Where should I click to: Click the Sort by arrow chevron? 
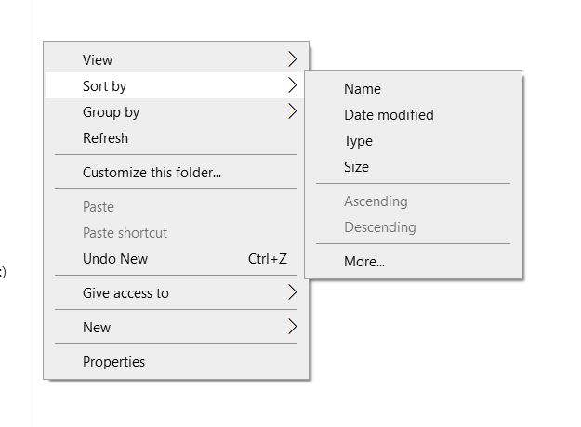[292, 85]
